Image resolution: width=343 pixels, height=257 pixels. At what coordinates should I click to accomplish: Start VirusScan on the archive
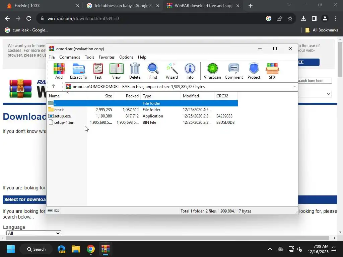point(212,71)
